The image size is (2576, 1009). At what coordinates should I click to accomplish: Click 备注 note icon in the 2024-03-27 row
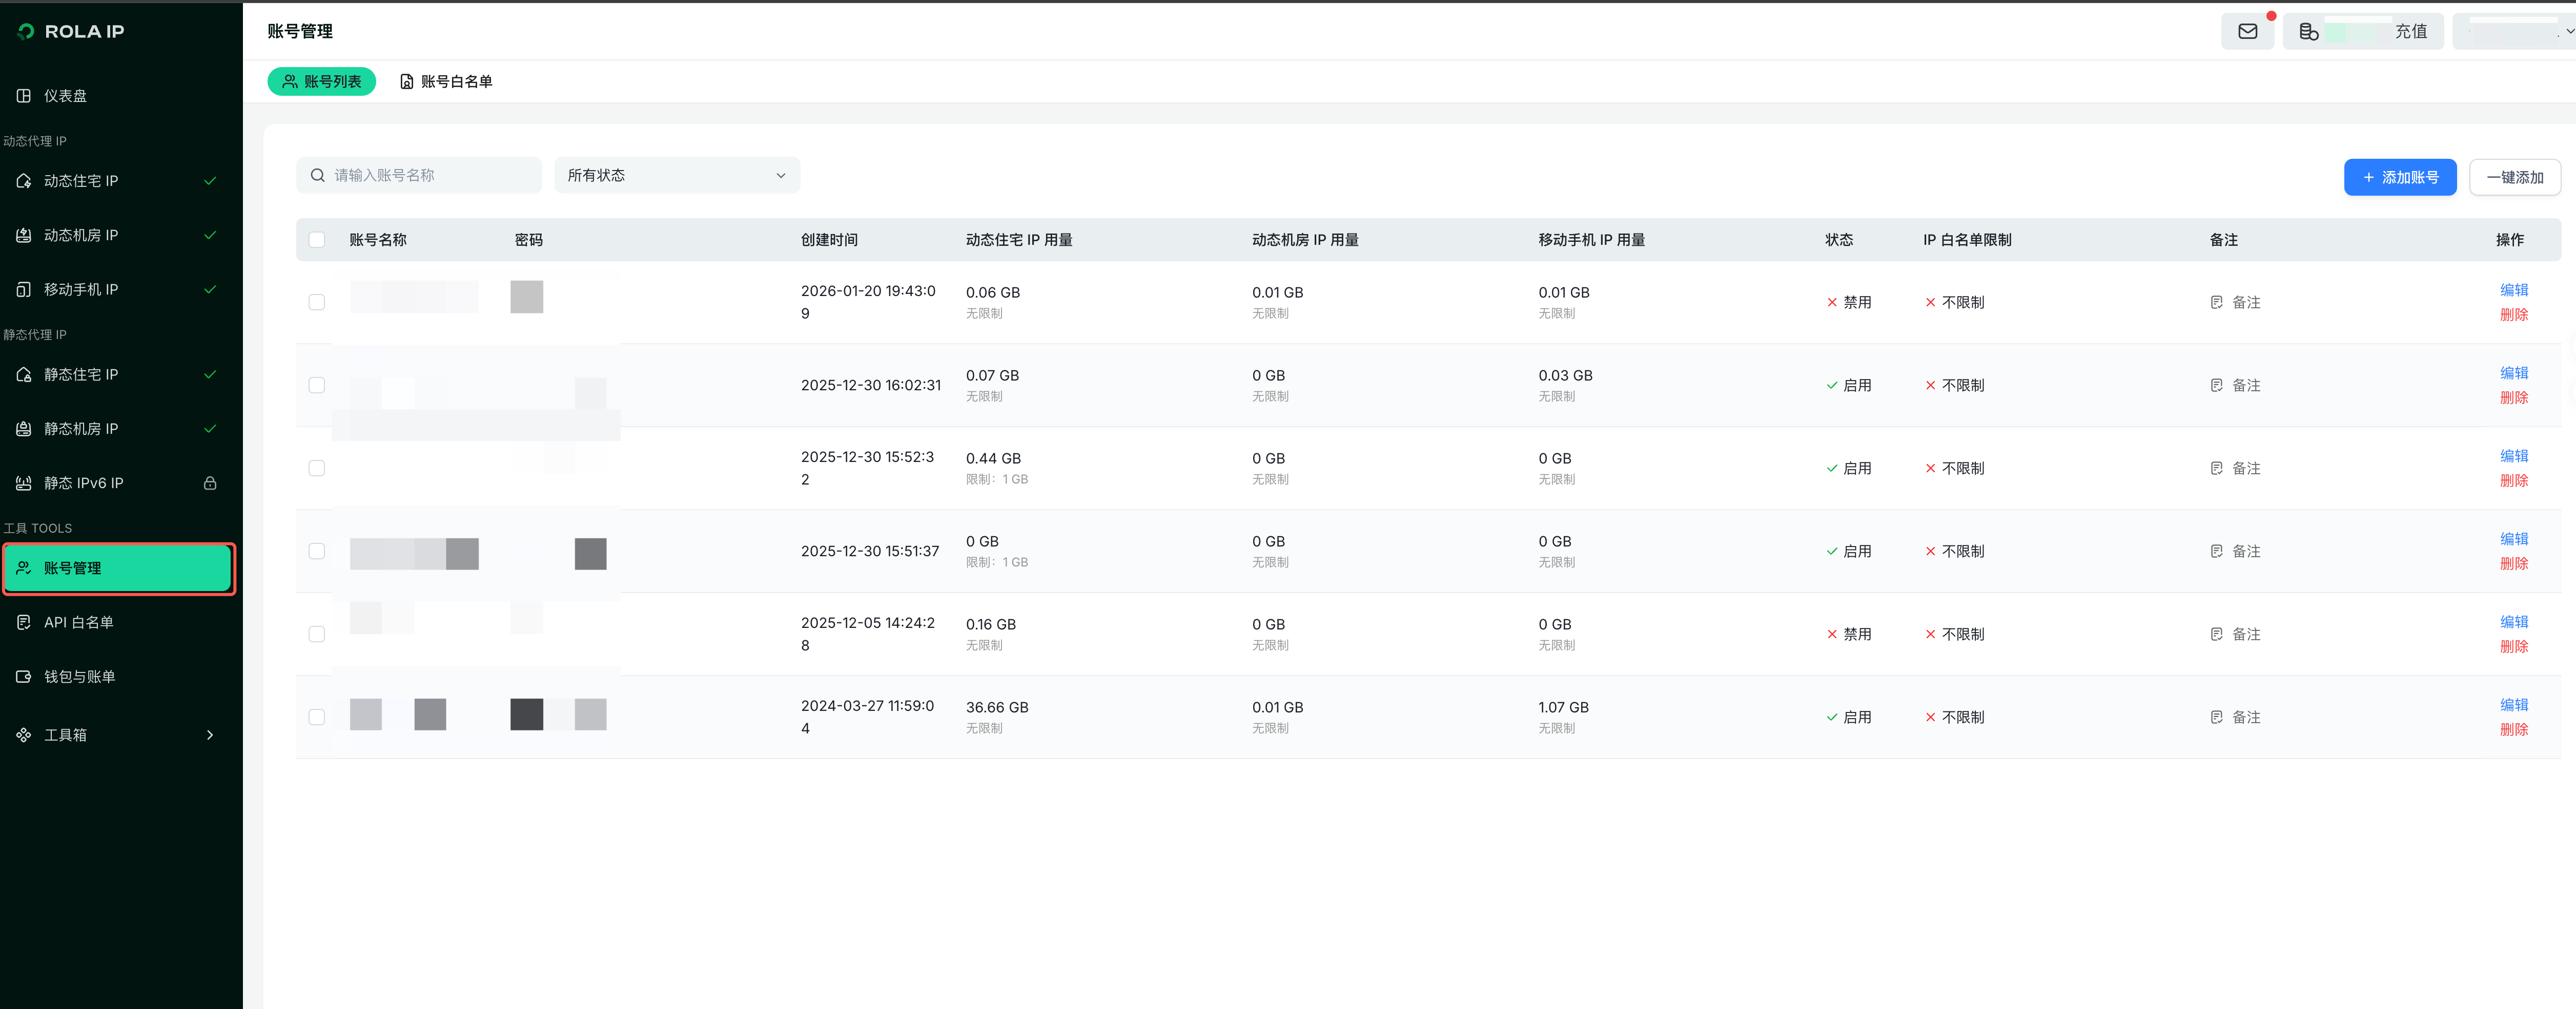click(x=2216, y=717)
